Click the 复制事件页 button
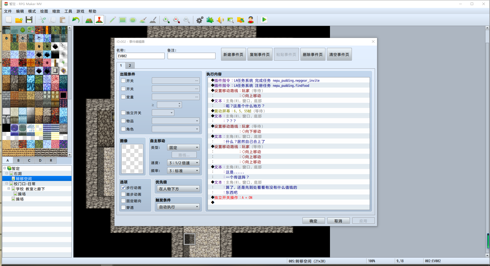This screenshot has width=490, height=266. click(x=260, y=54)
